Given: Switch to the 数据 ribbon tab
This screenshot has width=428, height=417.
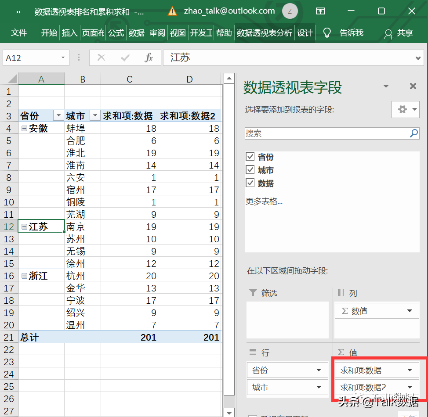Looking at the screenshot, I should click(x=137, y=33).
